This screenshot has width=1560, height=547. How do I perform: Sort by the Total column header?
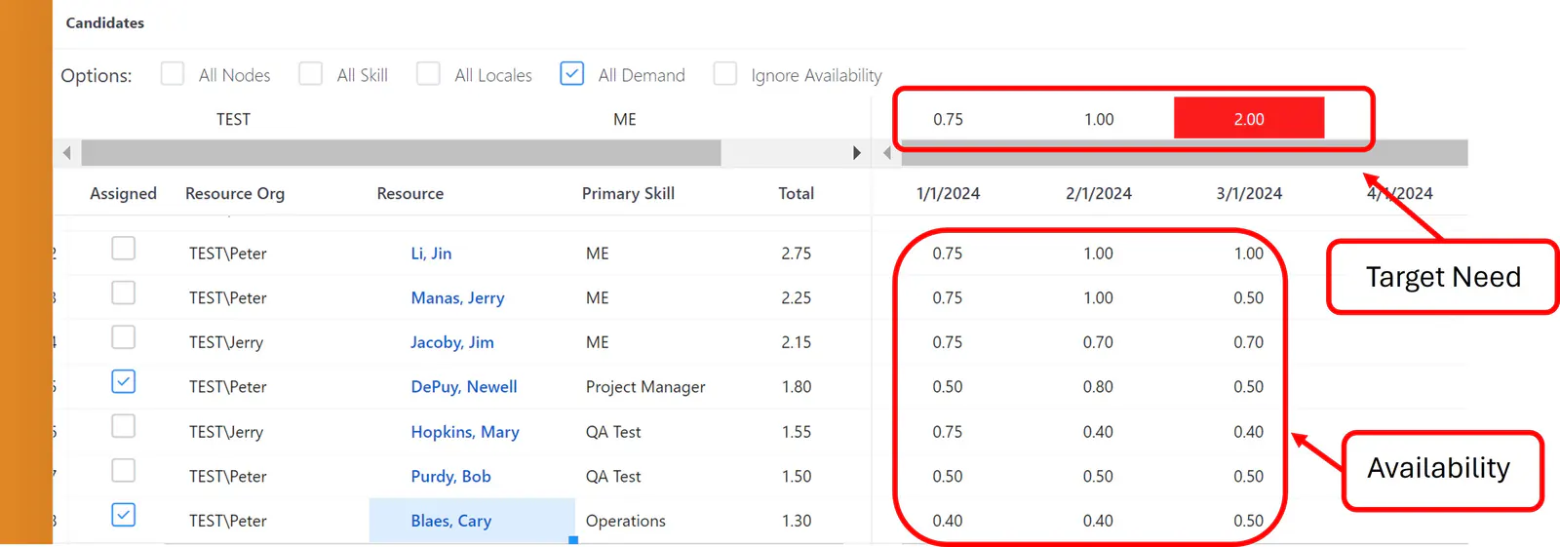797,193
